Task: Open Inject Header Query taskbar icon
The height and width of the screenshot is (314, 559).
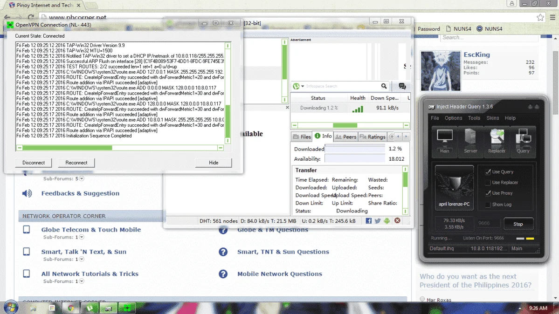Action: coord(108,308)
